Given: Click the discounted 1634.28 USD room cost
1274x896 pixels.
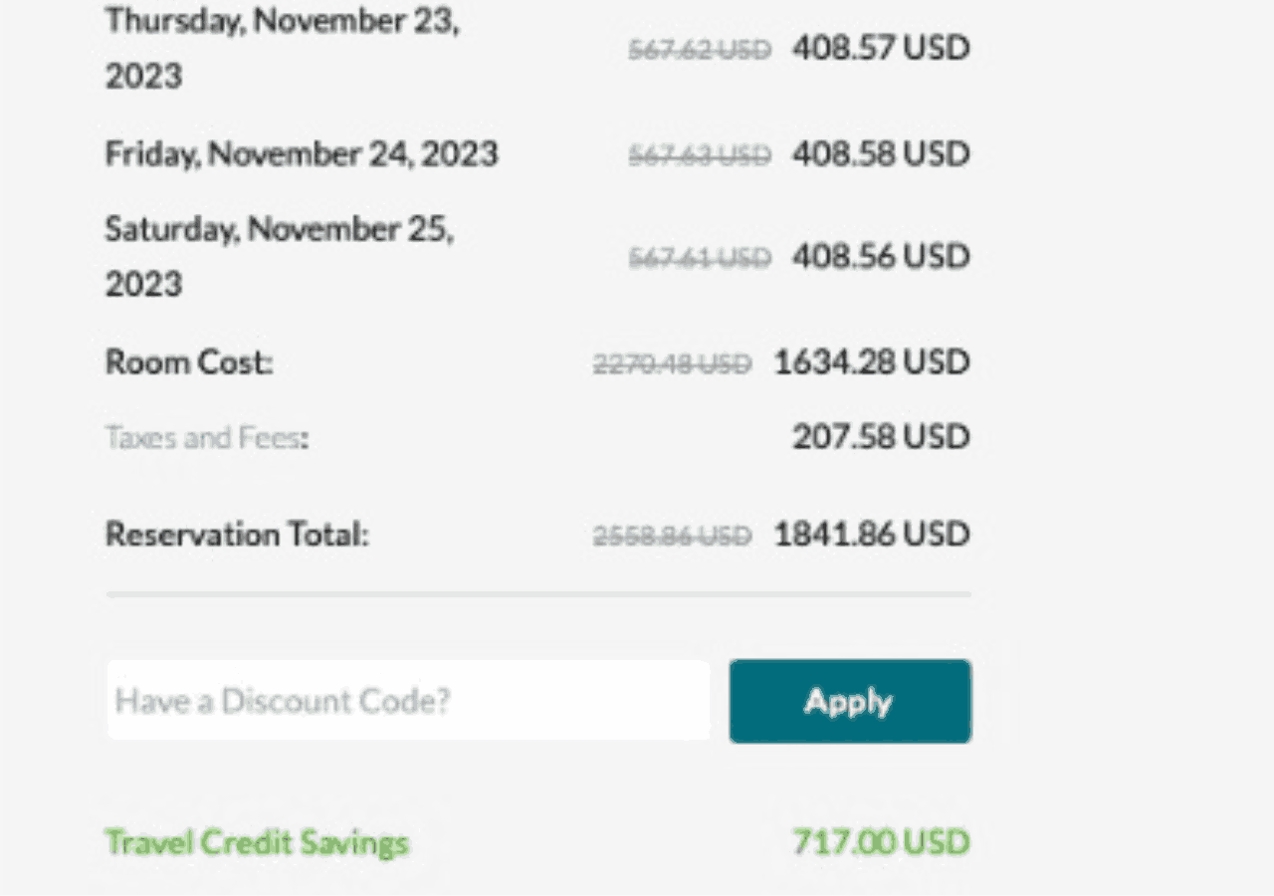Looking at the screenshot, I should [871, 361].
